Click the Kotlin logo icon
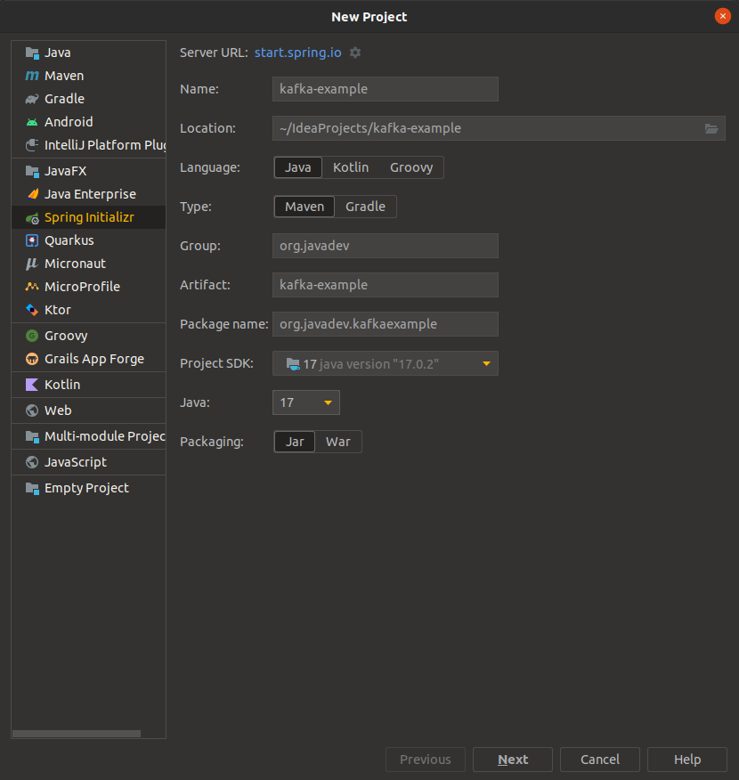The height and width of the screenshot is (780, 739). 32,385
